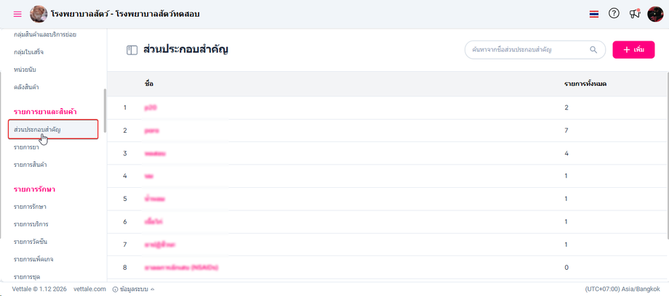This screenshot has width=669, height=296.
Task: Expand the ข้อมูลระบบ footer chevron
Action: point(152,289)
